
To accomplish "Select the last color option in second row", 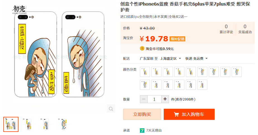I will click(x=202, y=85).
